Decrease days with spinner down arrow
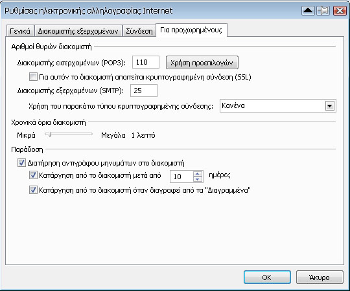Viewport: 350px width, 291px height. click(x=197, y=179)
